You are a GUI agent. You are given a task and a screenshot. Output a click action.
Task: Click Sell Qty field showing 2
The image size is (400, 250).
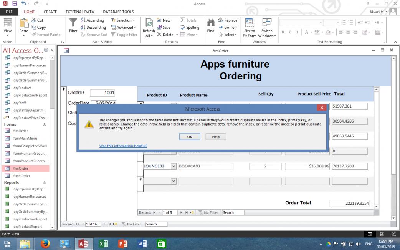pos(265,166)
